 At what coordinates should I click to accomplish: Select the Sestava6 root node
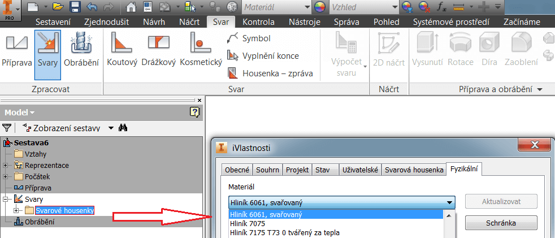pos(25,142)
